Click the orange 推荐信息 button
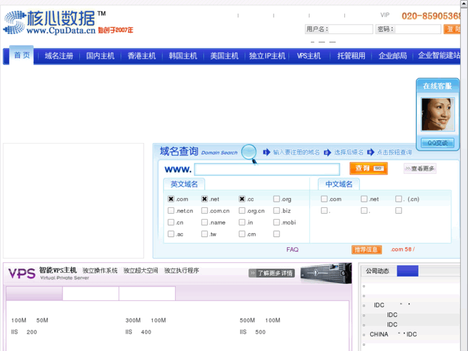The image size is (468, 351). [x=366, y=249]
